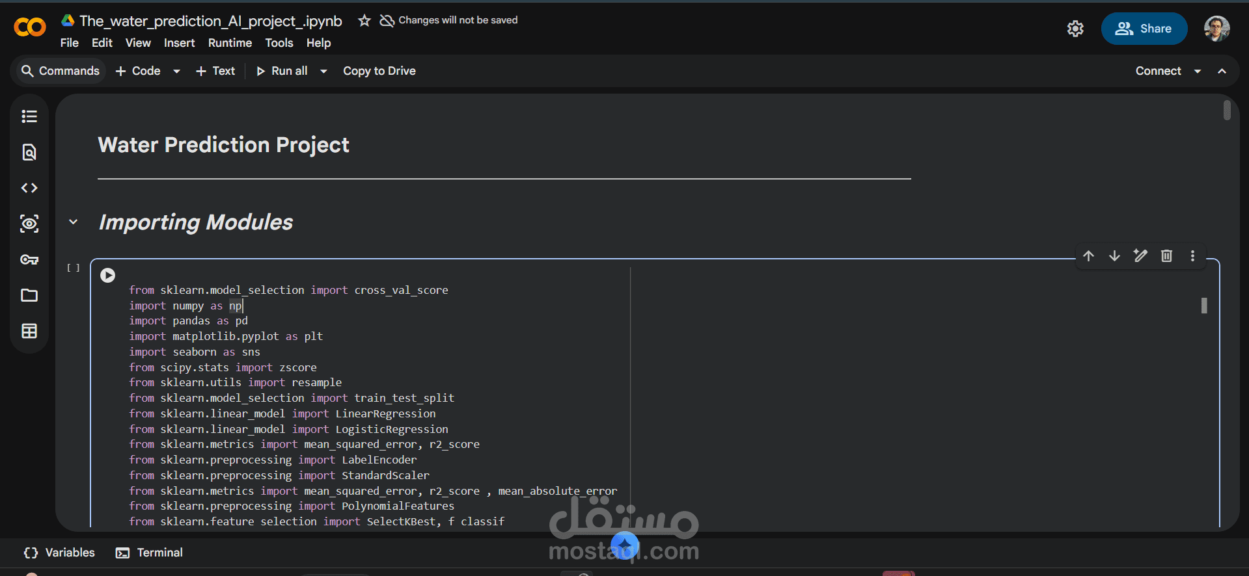Open the cell's more options menu
Screen dimensions: 1249x576
coord(1192,255)
